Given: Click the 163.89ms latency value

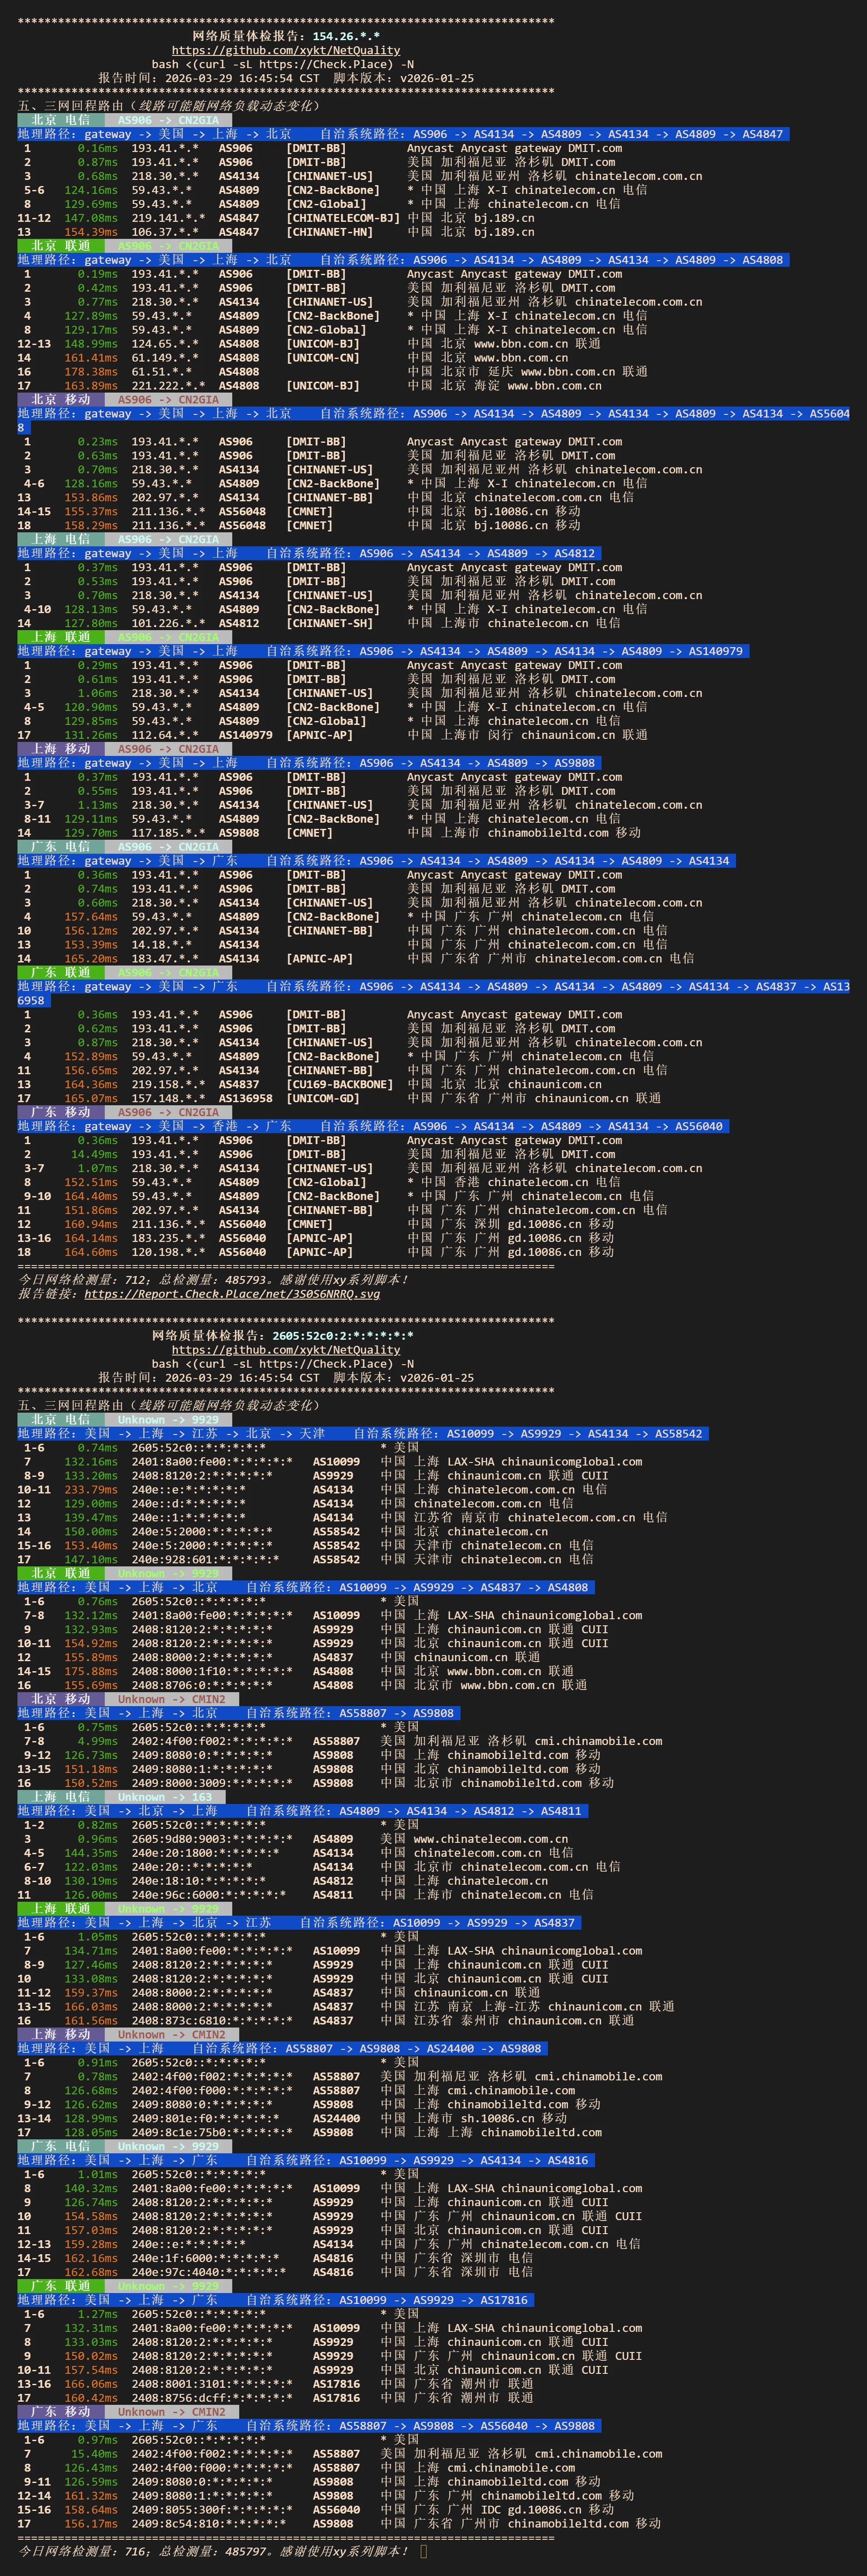Looking at the screenshot, I should pos(91,386).
